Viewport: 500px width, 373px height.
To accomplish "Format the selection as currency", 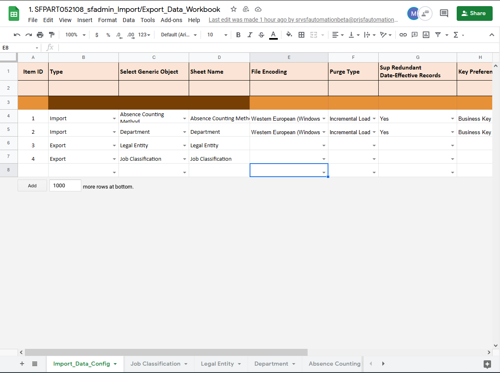I will [97, 35].
